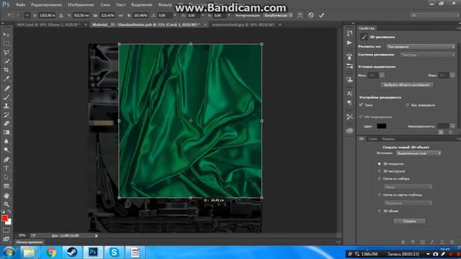The height and width of the screenshot is (259, 461).
Task: Open the Макс angle value arrow
Action: [x=452, y=76]
